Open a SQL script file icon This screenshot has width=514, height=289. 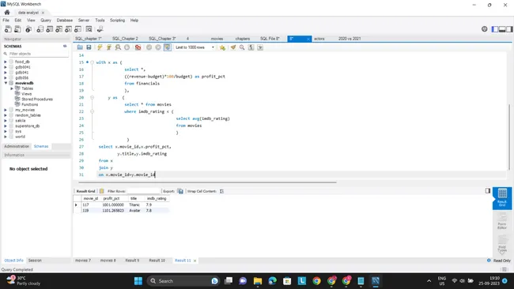click(80, 47)
